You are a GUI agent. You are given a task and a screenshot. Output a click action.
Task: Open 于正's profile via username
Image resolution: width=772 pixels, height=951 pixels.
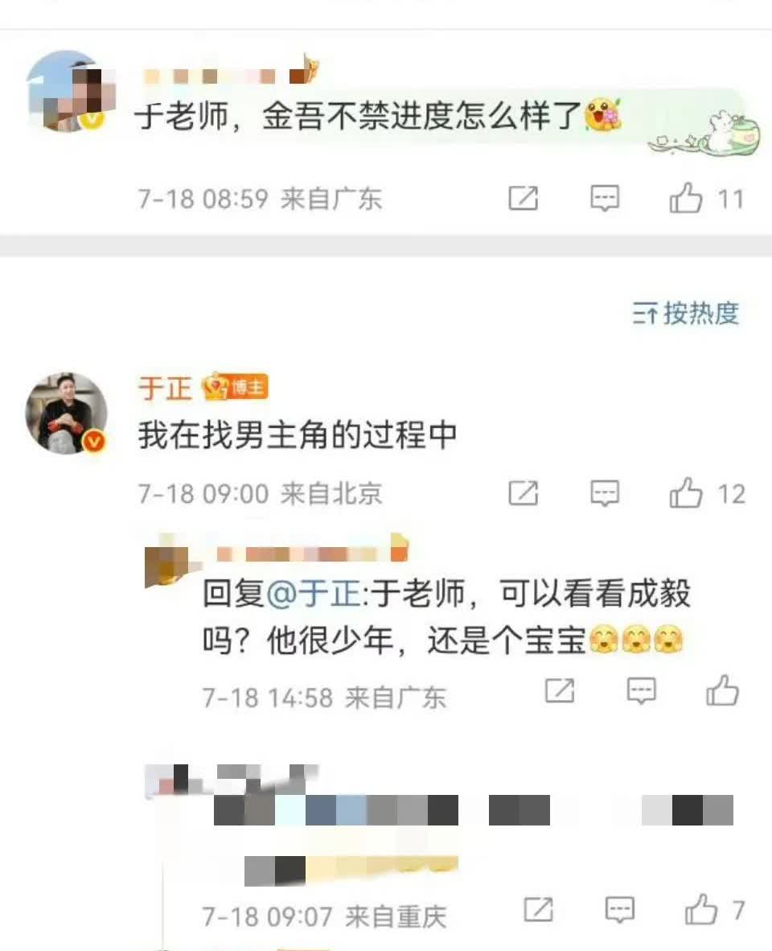point(165,388)
